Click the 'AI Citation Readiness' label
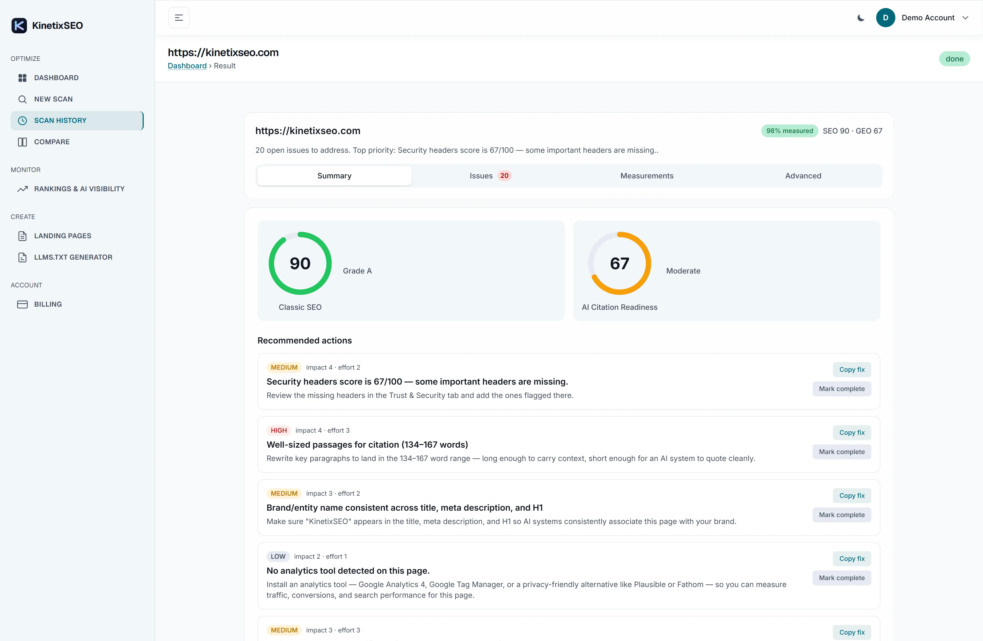 [619, 307]
